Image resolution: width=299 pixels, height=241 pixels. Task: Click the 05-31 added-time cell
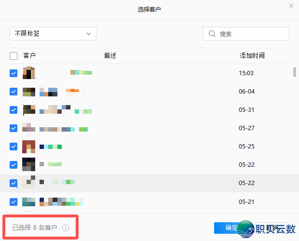click(x=246, y=110)
